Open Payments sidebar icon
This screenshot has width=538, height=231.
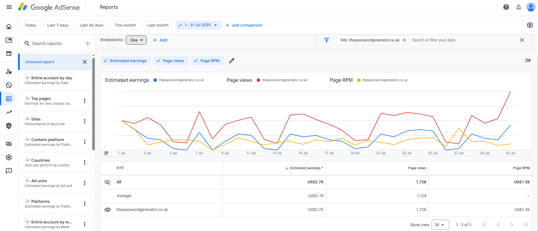pos(9,144)
